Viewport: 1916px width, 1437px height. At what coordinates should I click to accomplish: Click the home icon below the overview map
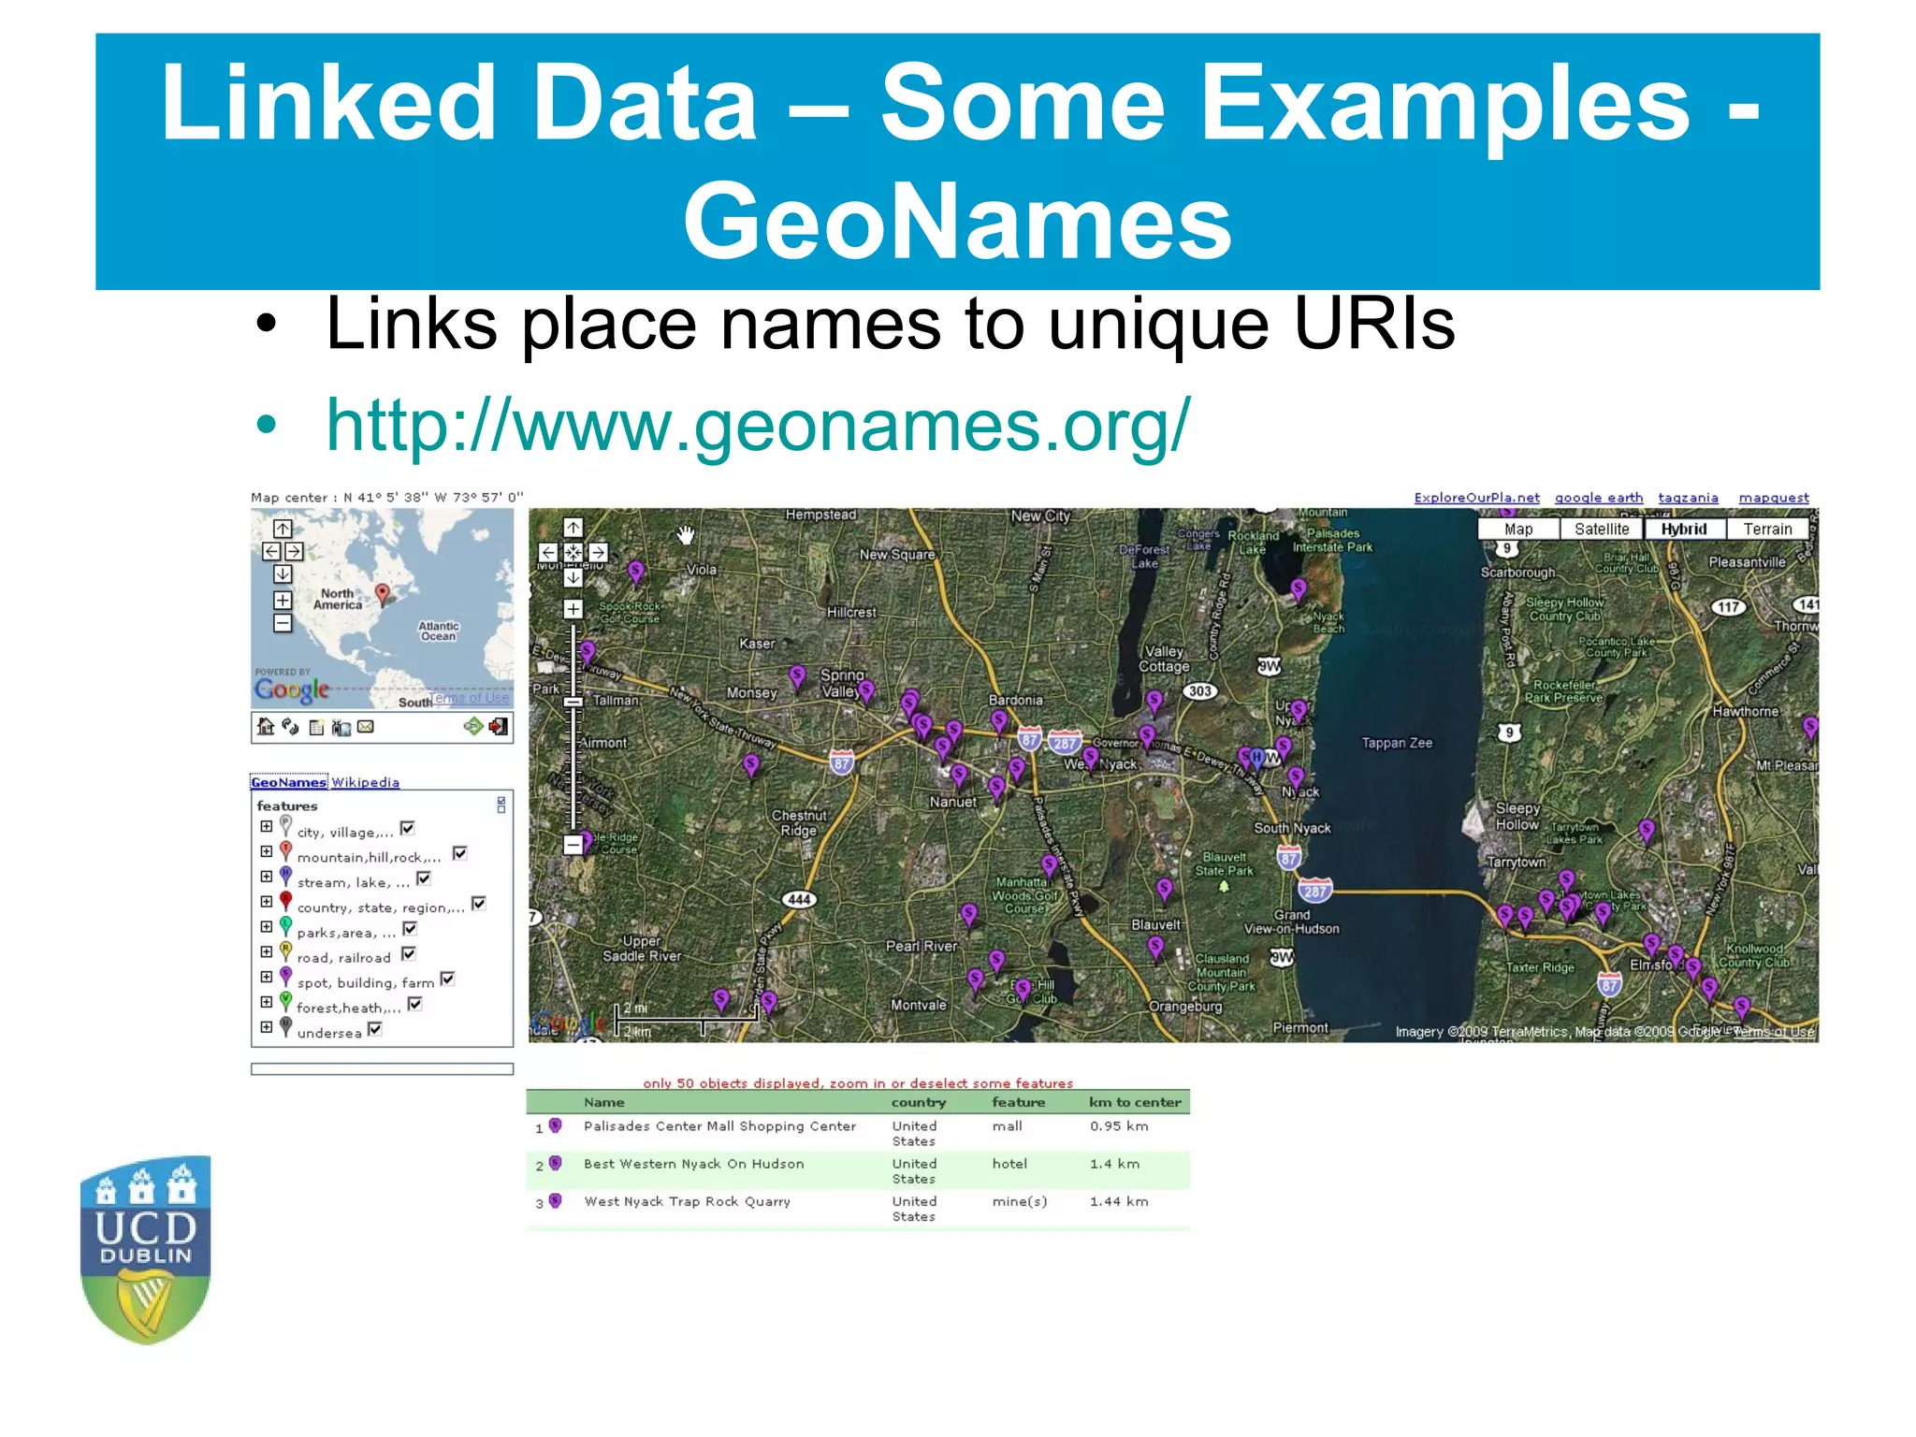point(266,726)
